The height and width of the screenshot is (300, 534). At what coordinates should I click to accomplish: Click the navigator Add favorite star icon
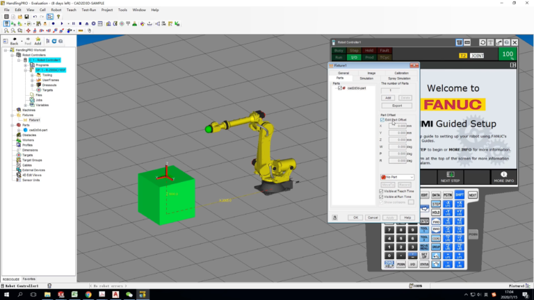[x=38, y=41]
